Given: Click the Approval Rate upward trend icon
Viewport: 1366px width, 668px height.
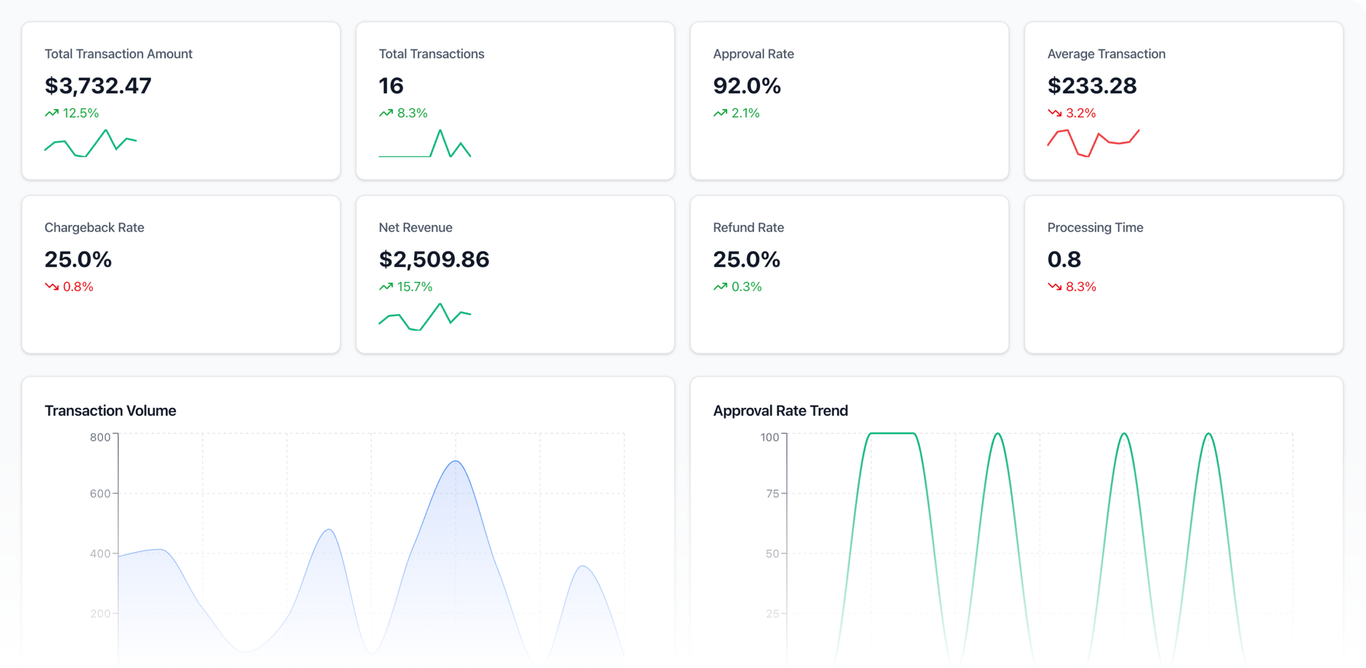Looking at the screenshot, I should [720, 113].
